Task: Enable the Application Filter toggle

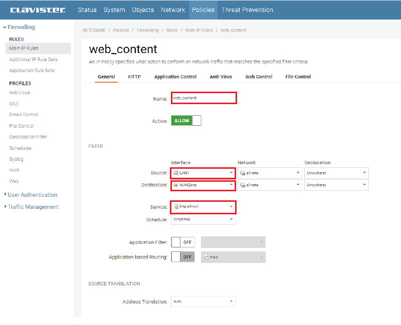Action: [x=183, y=242]
